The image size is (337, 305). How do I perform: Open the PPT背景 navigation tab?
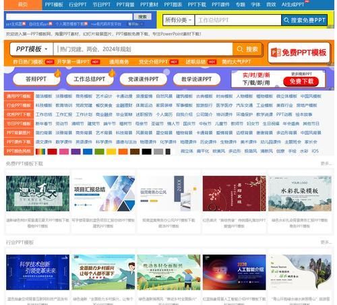click(x=125, y=5)
